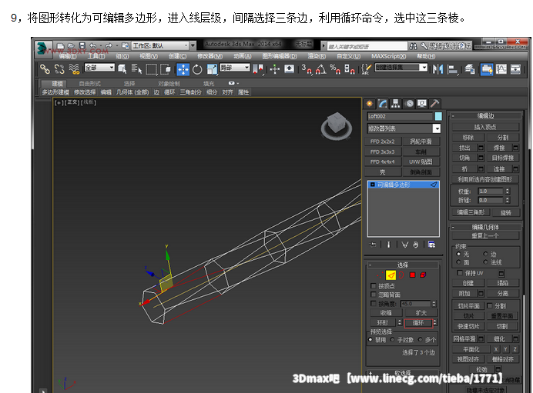
Task: Switch to the Utilities hammer panel tab
Action: [x=434, y=104]
